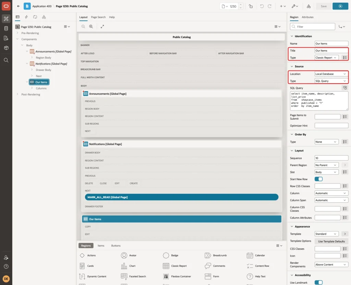
Task: Pick Classic Report in region gallery
Action: [x=174, y=266]
